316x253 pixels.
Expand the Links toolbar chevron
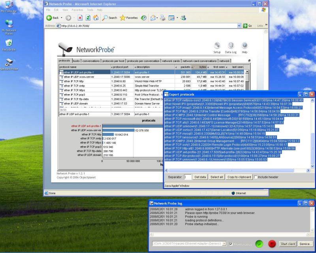pos(266,25)
